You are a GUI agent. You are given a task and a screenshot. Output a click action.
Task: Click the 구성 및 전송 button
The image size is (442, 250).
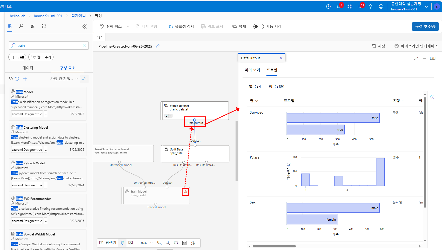pos(425,27)
